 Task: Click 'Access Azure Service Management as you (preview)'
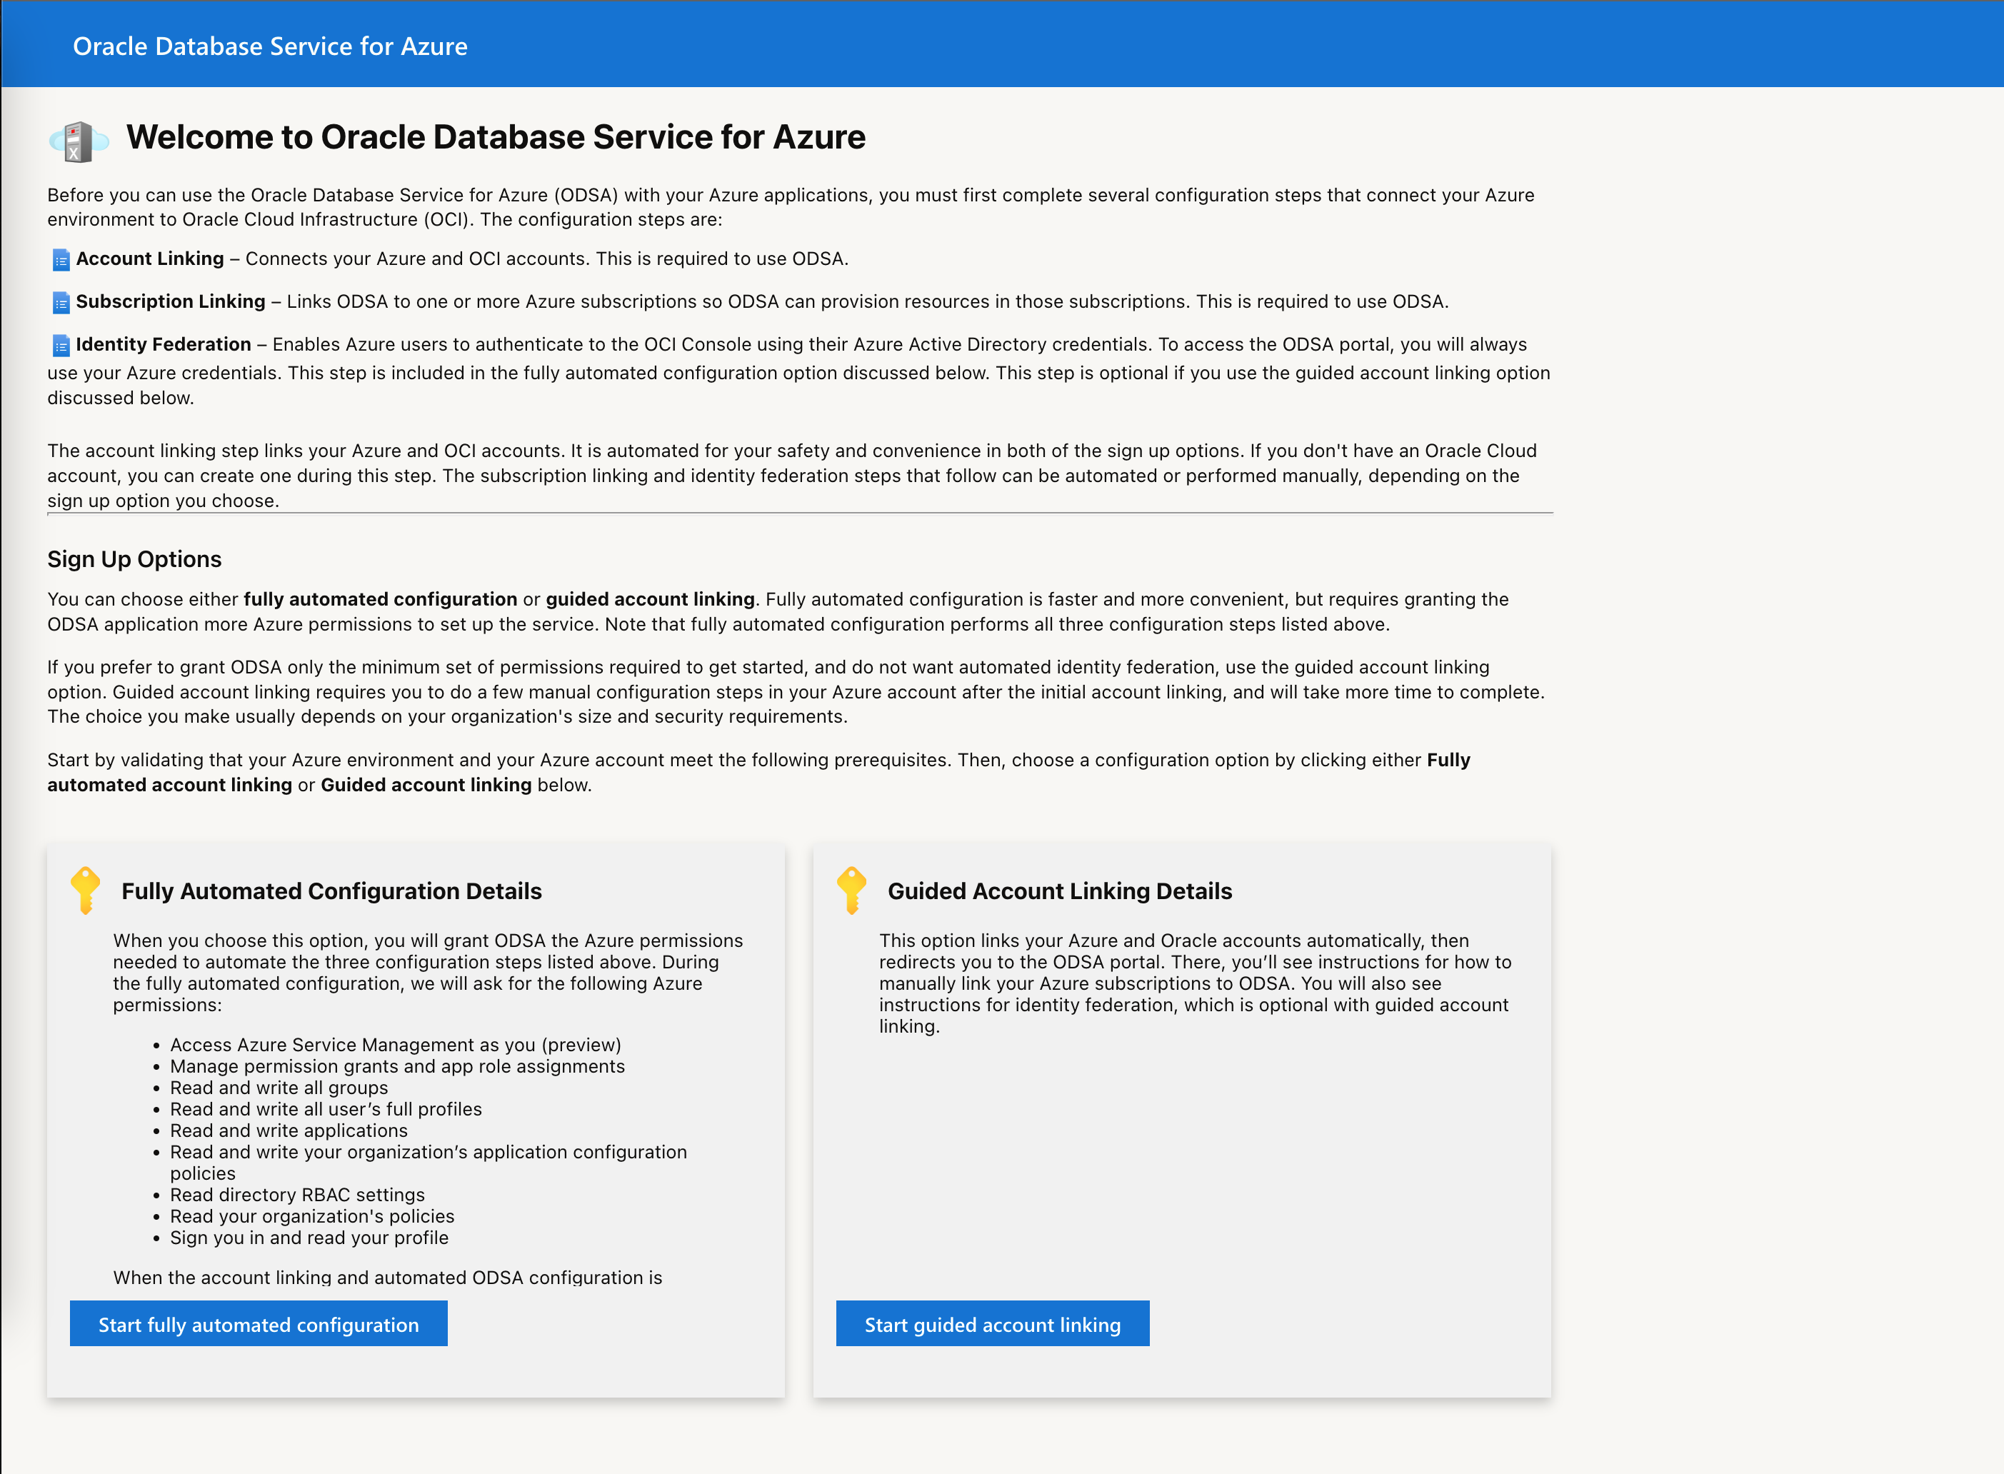click(396, 1044)
